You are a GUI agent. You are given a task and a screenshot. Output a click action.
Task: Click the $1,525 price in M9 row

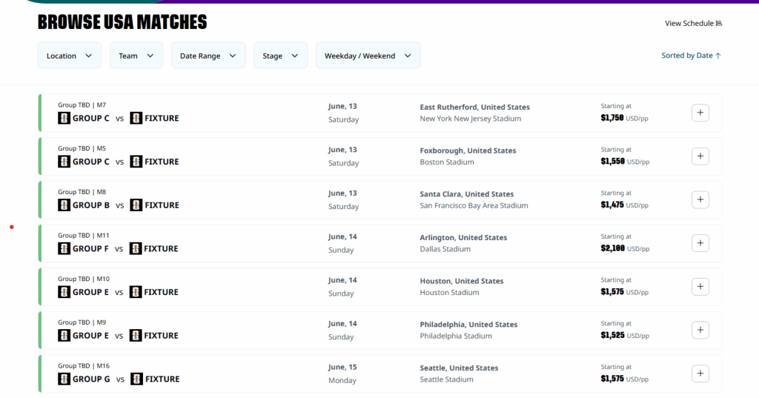tap(612, 335)
